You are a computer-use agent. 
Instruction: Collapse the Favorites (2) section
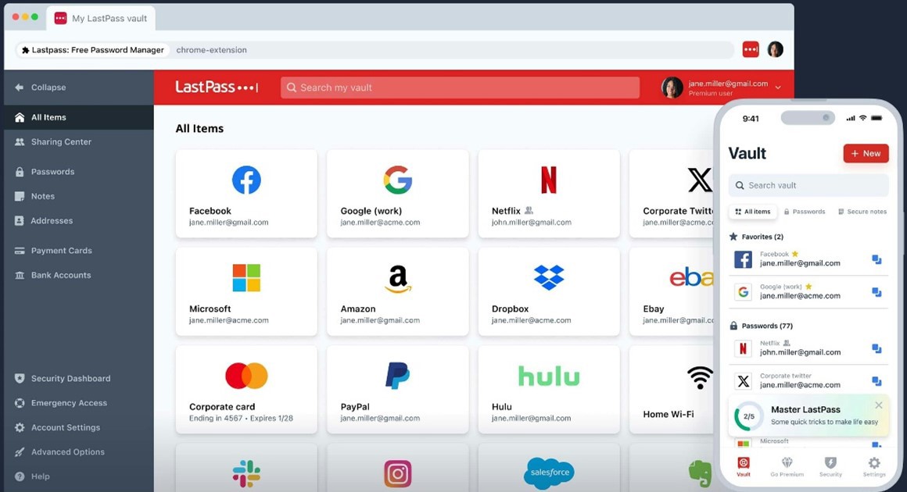tap(756, 237)
